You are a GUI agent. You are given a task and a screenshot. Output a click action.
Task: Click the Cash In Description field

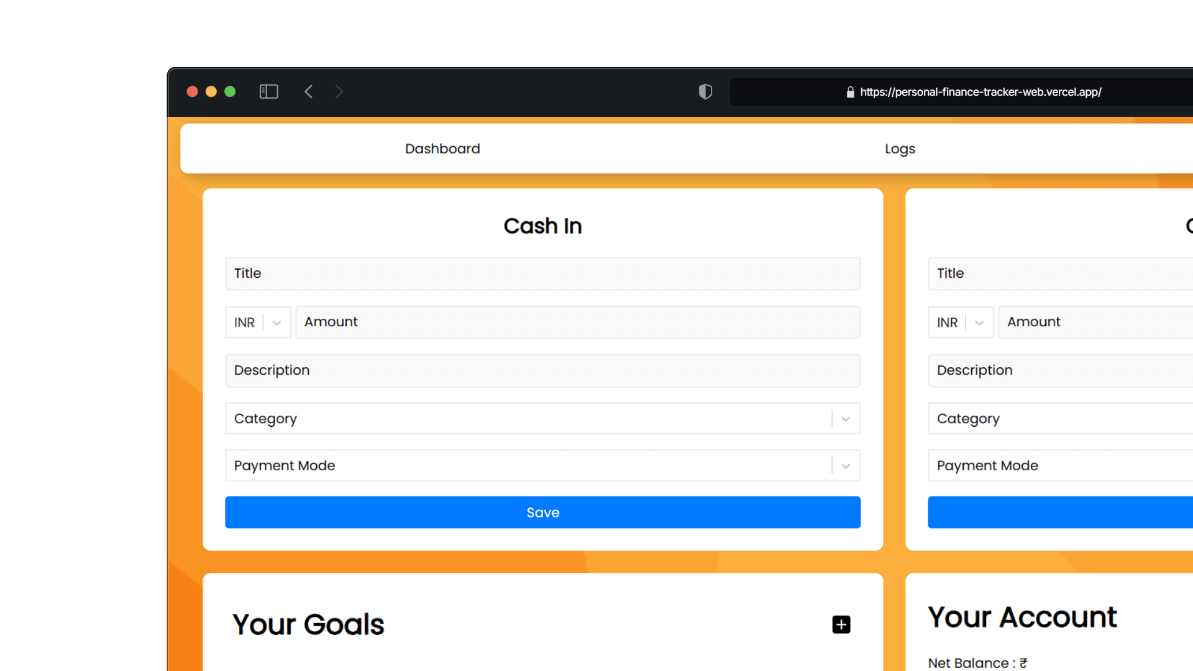[x=542, y=371]
